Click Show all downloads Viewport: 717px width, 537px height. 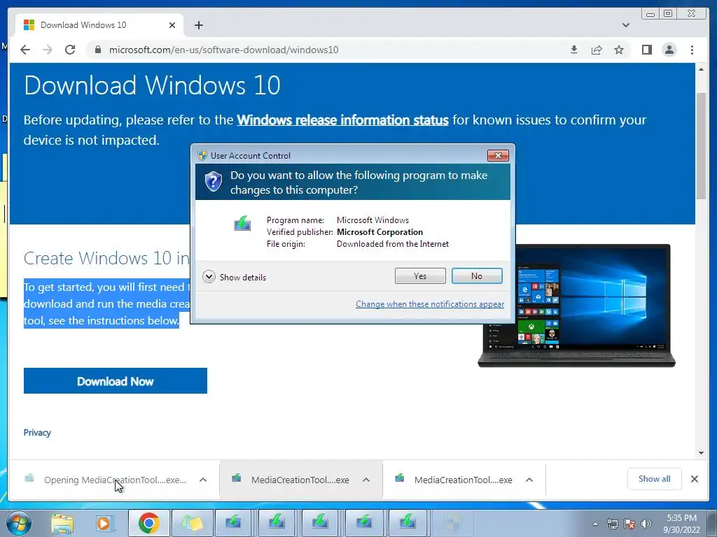655,479
